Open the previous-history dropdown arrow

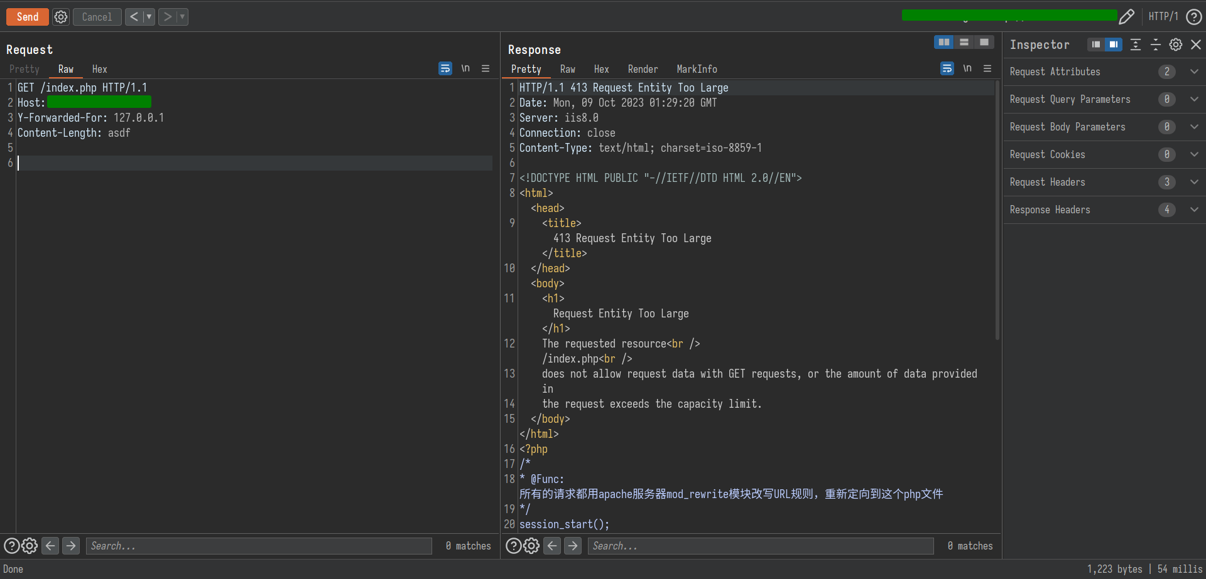point(149,17)
